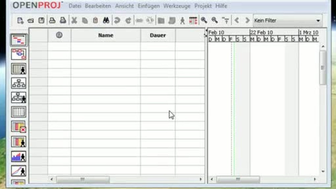Open the Projekt menu

(x=203, y=6)
